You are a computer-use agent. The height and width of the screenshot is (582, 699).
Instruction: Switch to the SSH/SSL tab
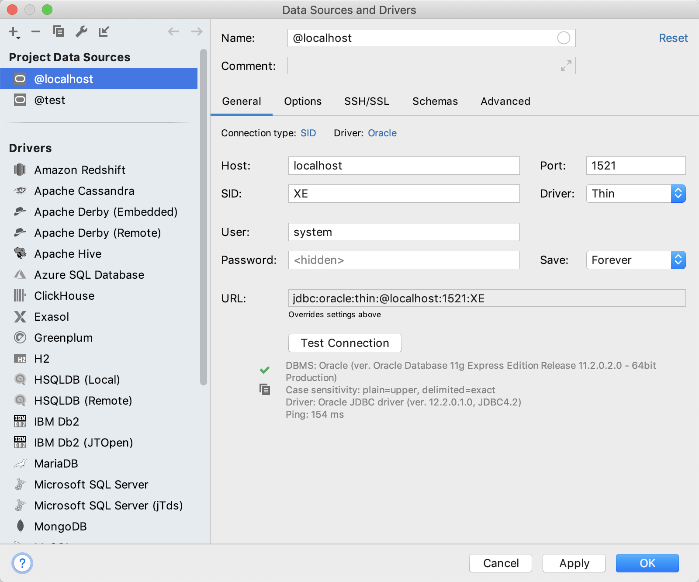(367, 101)
